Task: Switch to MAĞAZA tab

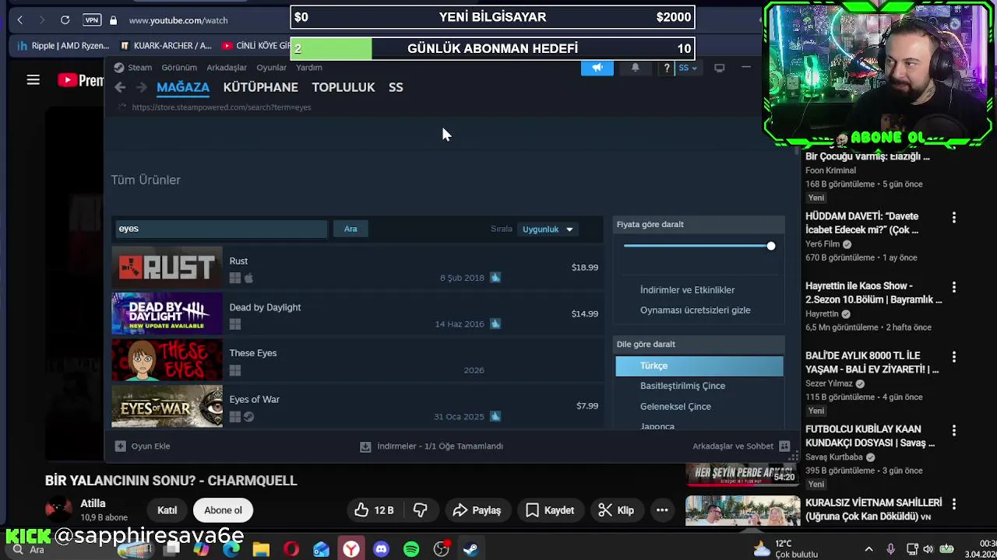Action: (x=183, y=87)
